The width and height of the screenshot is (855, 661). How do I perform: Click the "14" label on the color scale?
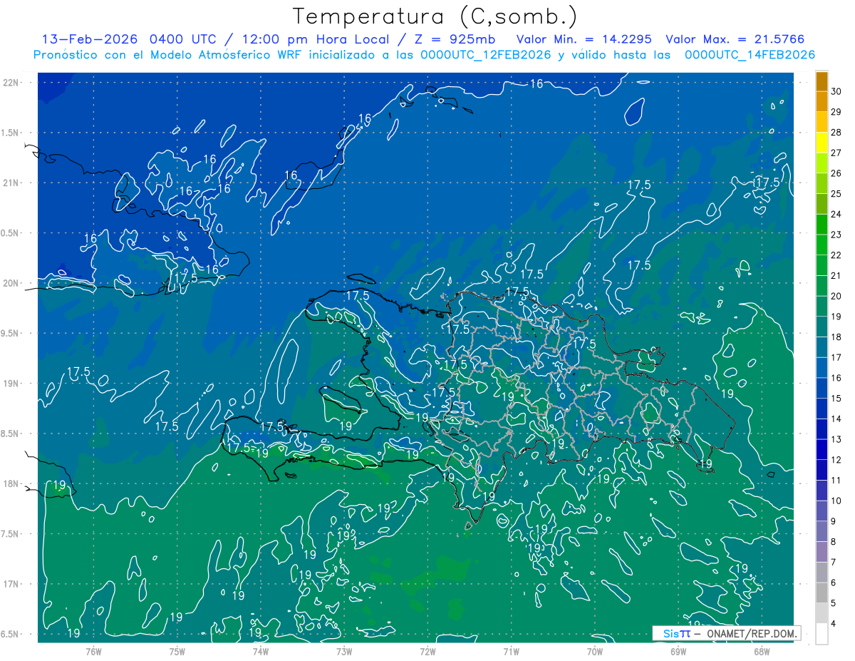tap(836, 419)
